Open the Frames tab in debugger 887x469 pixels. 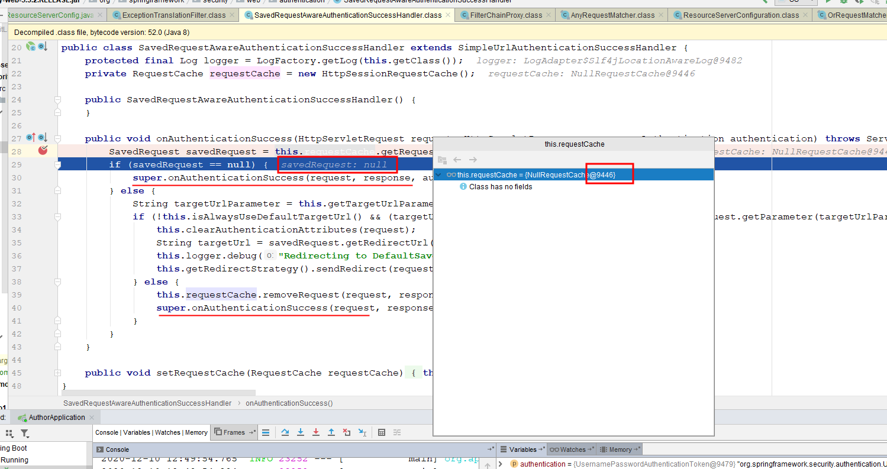(x=234, y=432)
